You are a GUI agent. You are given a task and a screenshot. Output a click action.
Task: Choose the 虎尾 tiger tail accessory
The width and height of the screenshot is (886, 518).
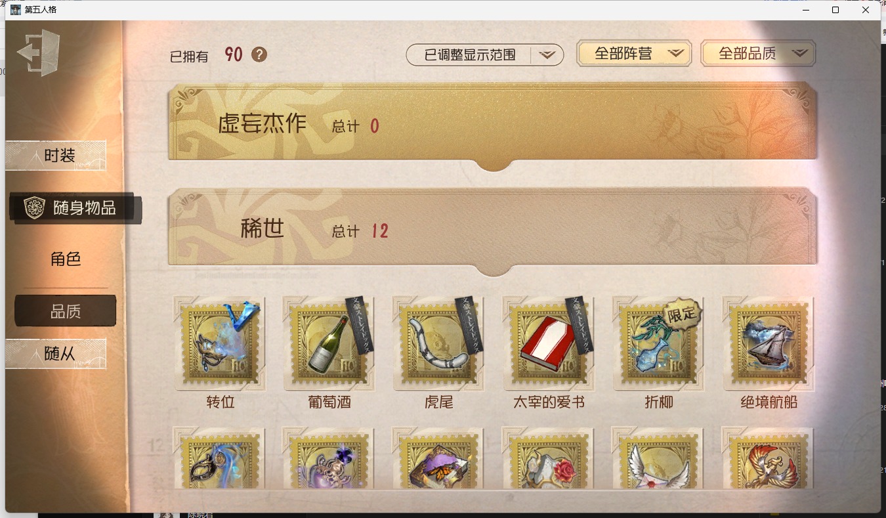pos(439,343)
